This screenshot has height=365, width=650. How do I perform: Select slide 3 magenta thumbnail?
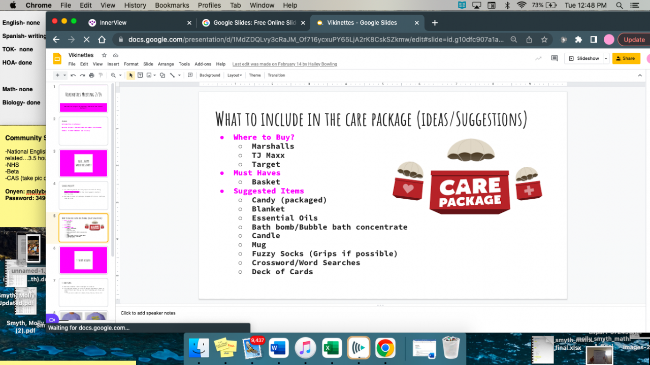pos(83,163)
